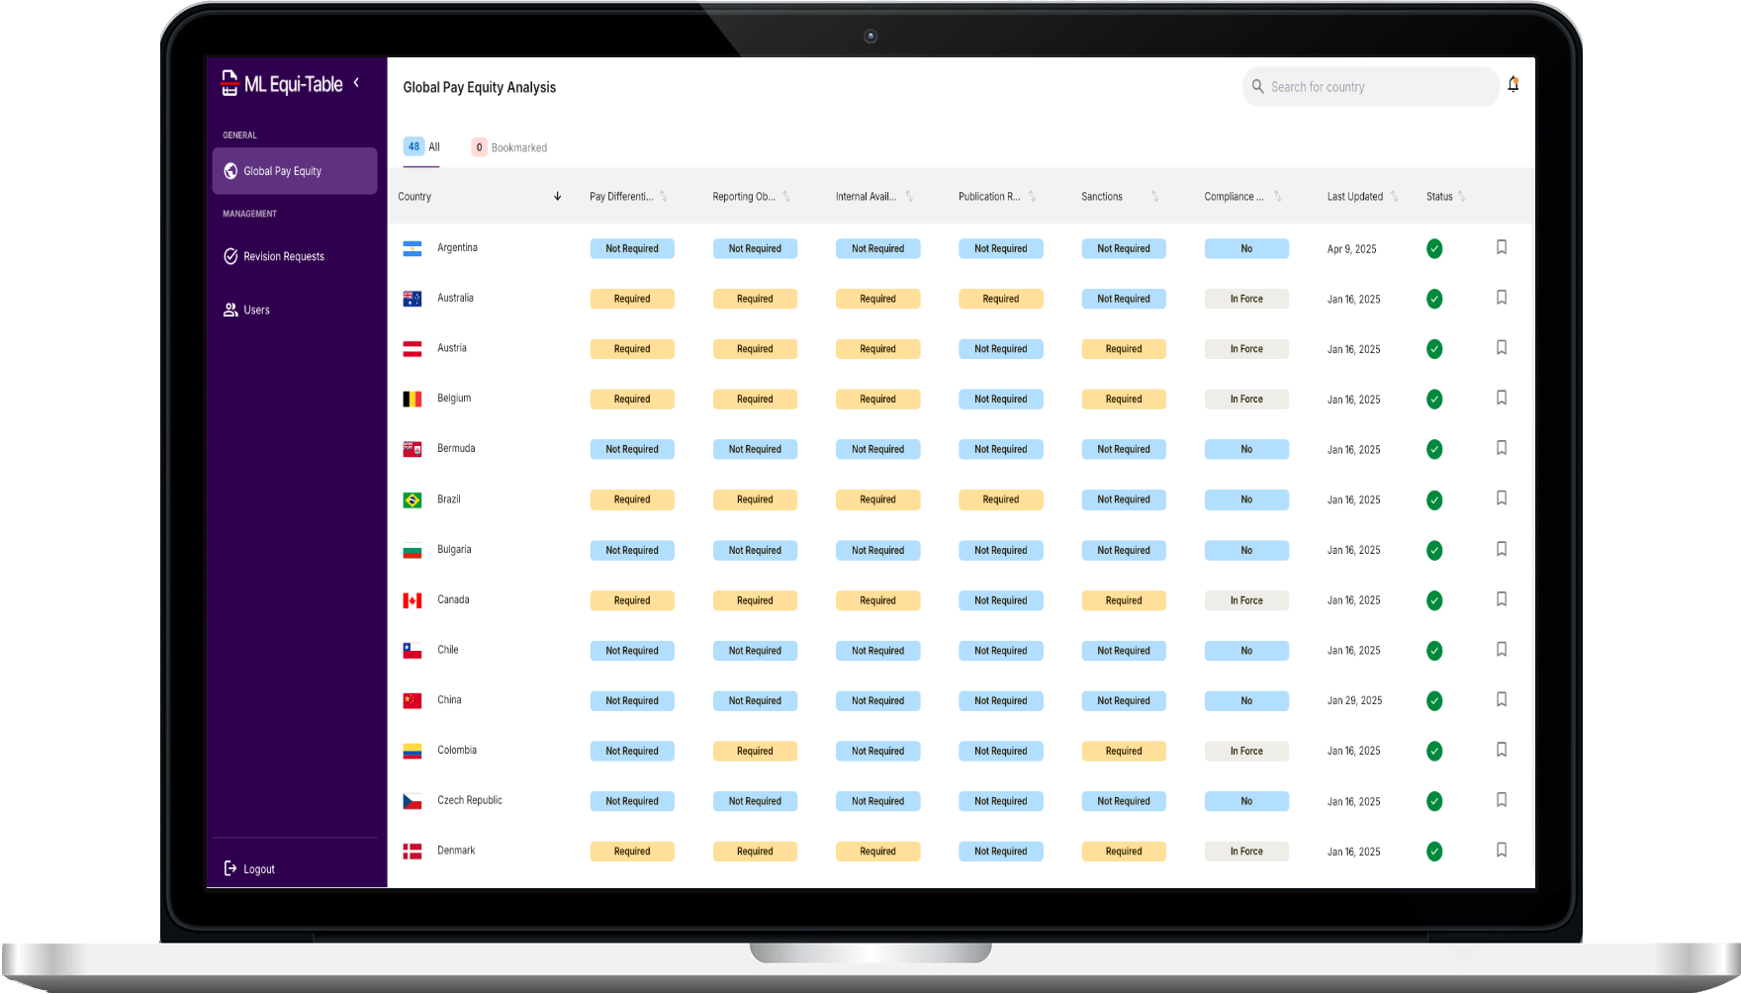Bookmark the Denmark row
This screenshot has width=1741, height=994.
point(1501,850)
